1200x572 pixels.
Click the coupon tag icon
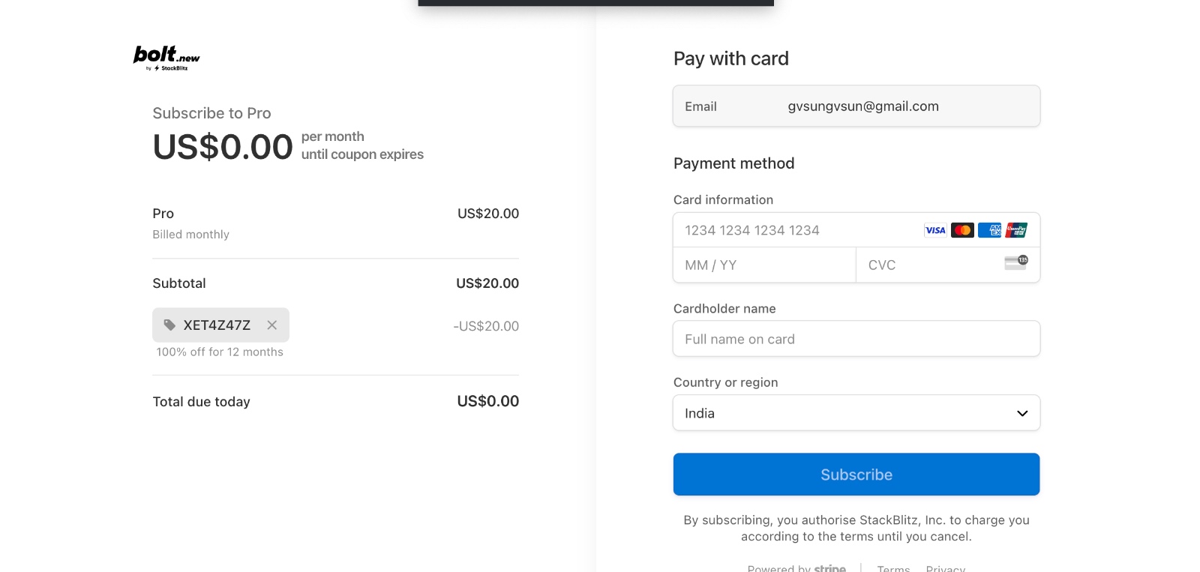point(170,325)
